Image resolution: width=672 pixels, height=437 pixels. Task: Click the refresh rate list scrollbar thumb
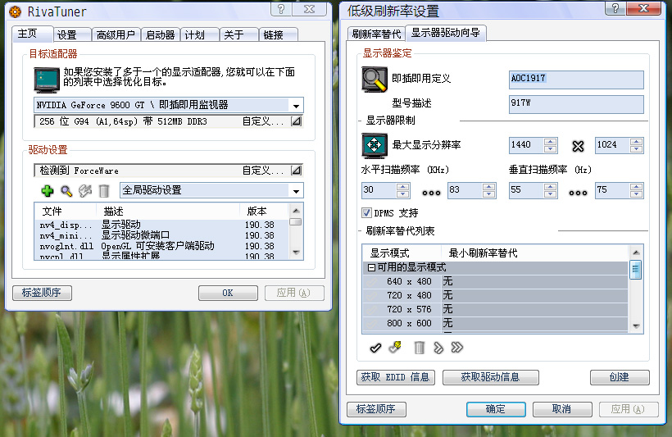pos(636,270)
